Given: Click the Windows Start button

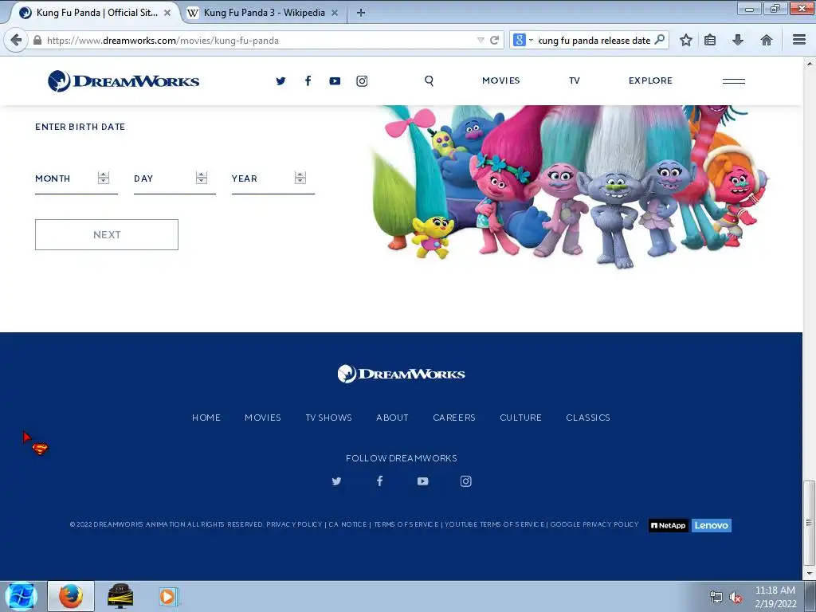Looking at the screenshot, I should point(21,596).
